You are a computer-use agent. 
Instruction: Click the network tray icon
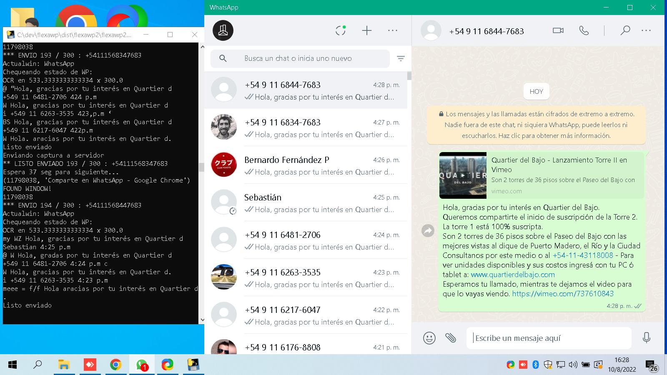pyautogui.click(x=561, y=365)
